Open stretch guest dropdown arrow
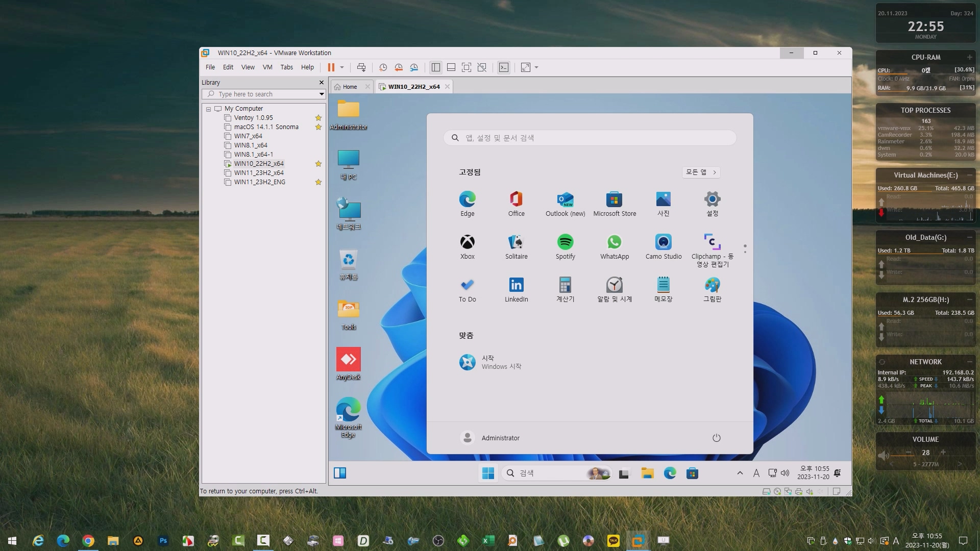This screenshot has width=980, height=551. tap(536, 67)
